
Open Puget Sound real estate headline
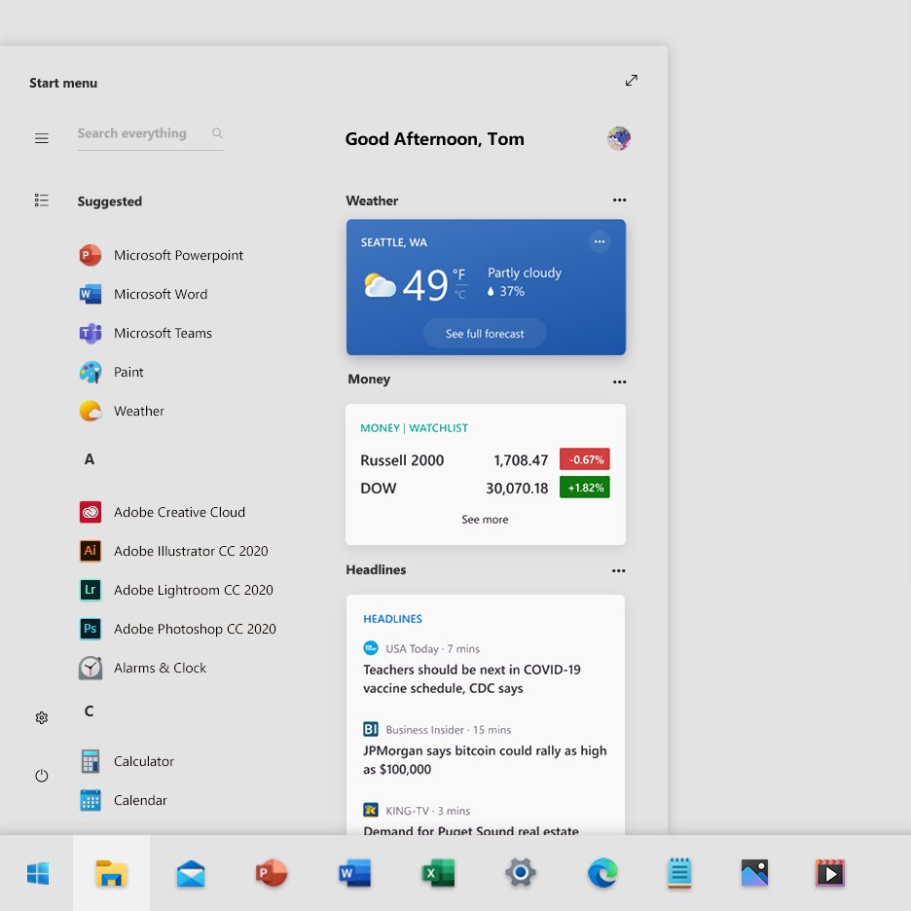[471, 829]
